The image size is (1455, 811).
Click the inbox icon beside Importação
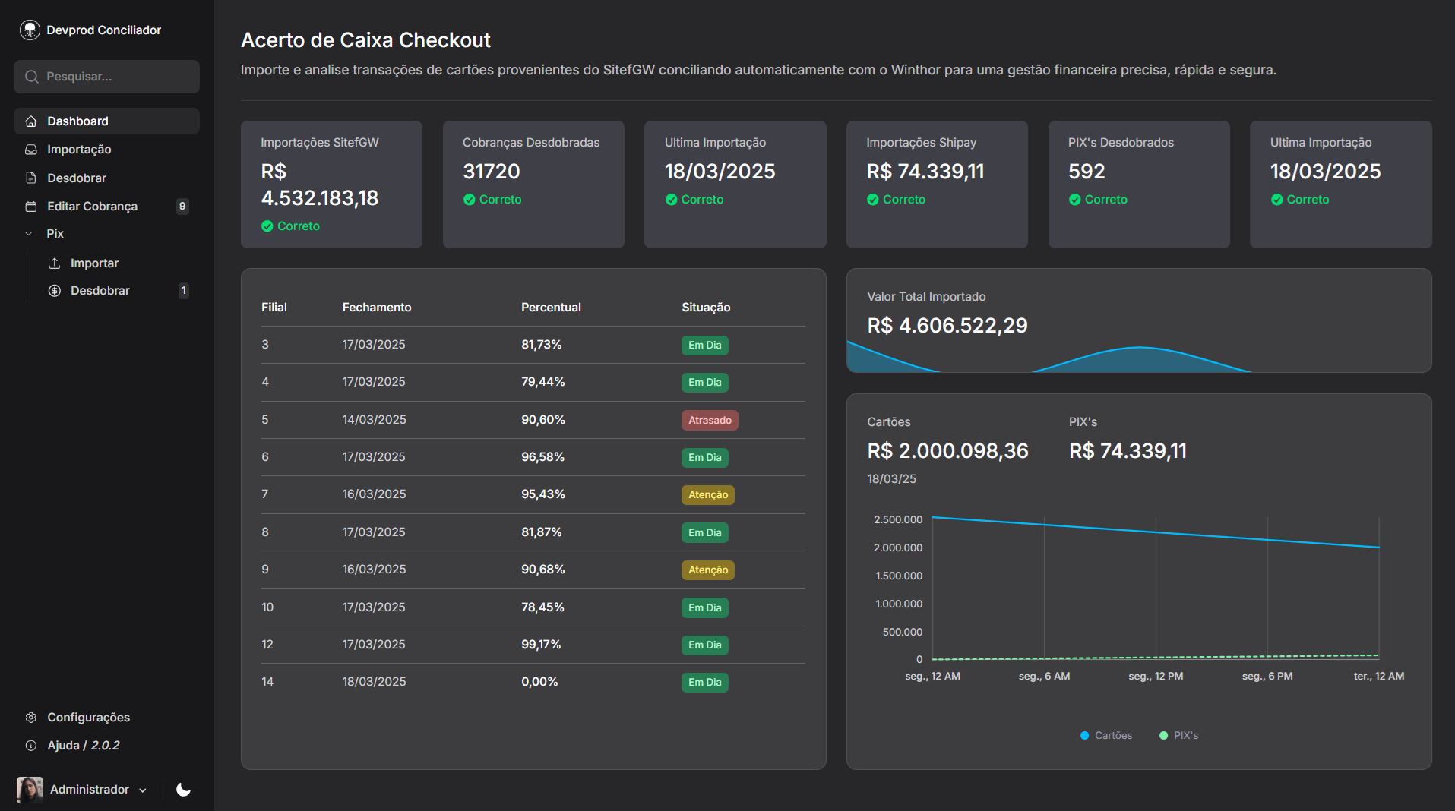[31, 150]
